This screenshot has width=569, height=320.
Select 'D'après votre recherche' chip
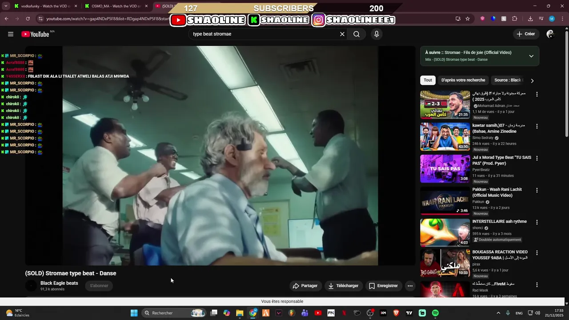463,80
